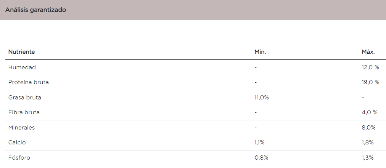Viewport: 386px width, 168px height.
Task: Select the Fósforo row label
Action: click(x=19, y=158)
